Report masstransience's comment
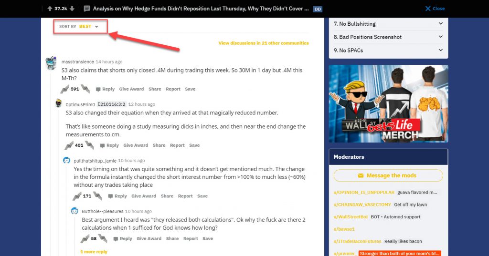 tap(173, 89)
